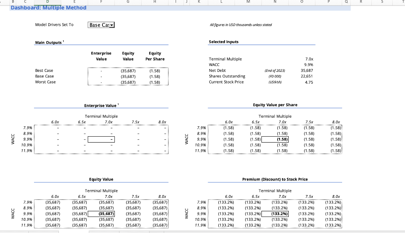Image resolution: width=405 pixels, height=233 pixels.
Task: Click the dropdown arrow next to Base Case
Action: point(111,24)
